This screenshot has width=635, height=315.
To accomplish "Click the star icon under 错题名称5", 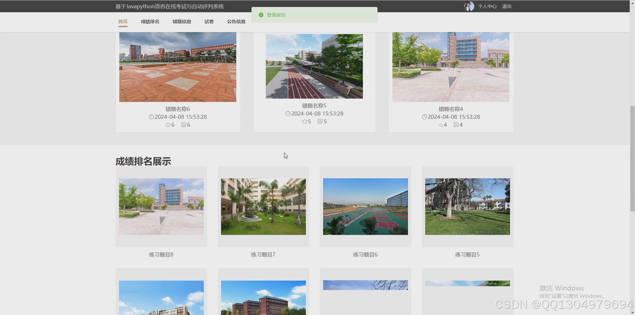I will pyautogui.click(x=305, y=121).
